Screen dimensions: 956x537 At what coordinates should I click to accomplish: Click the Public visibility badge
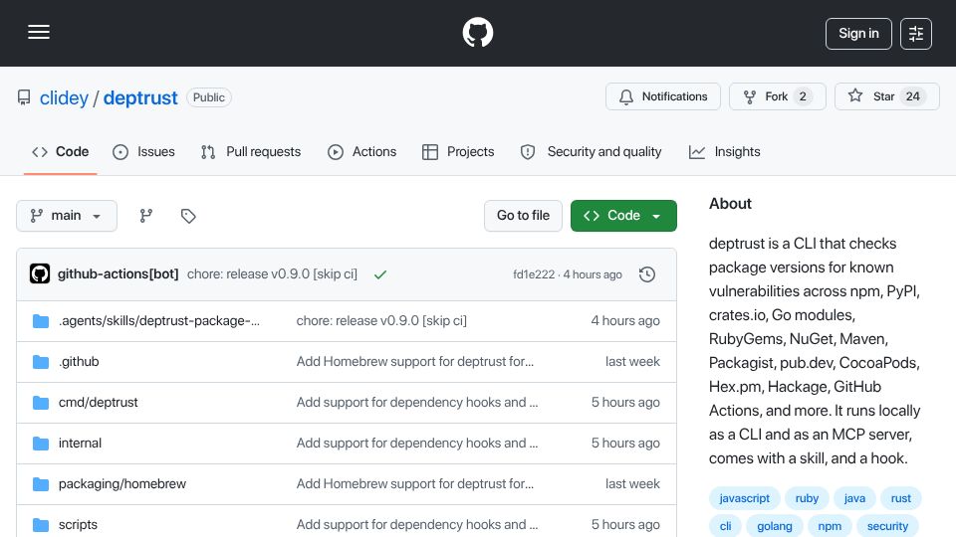click(x=209, y=97)
